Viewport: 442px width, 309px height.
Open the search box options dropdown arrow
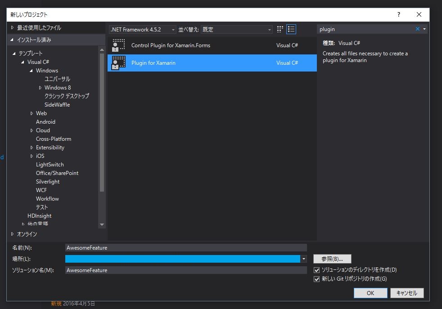tap(424, 29)
